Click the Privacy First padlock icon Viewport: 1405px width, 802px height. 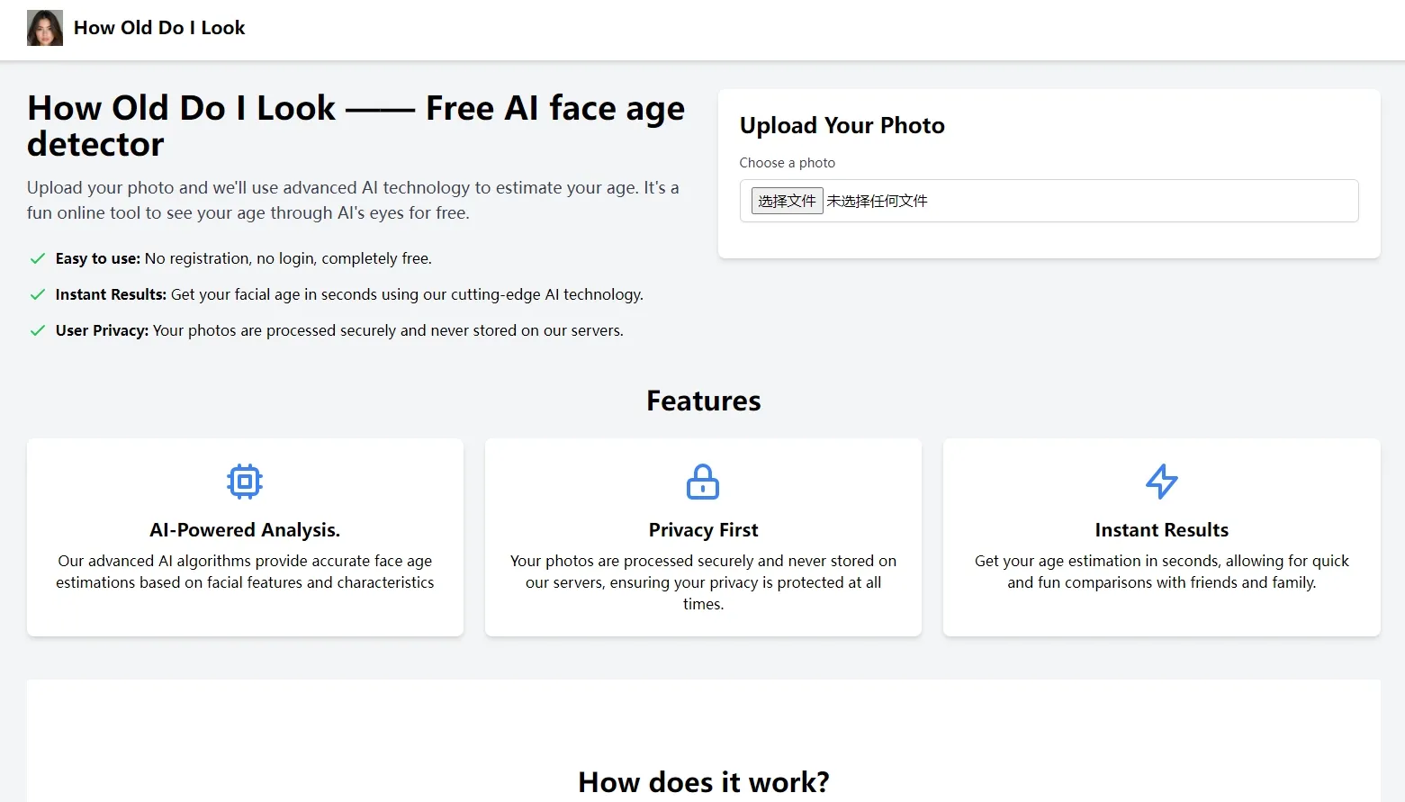(x=703, y=482)
